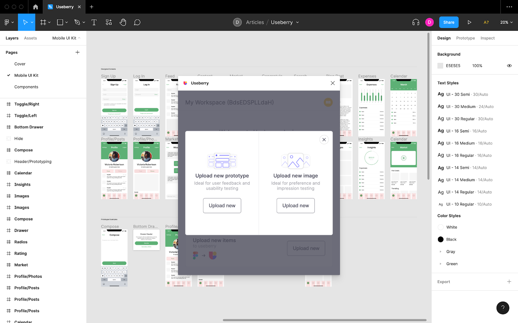Click the pink D user avatar

pos(429,22)
